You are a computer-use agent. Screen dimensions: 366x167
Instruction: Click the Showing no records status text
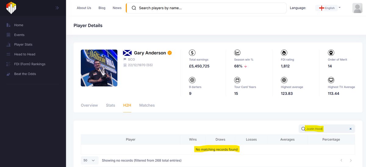[x=142, y=160]
